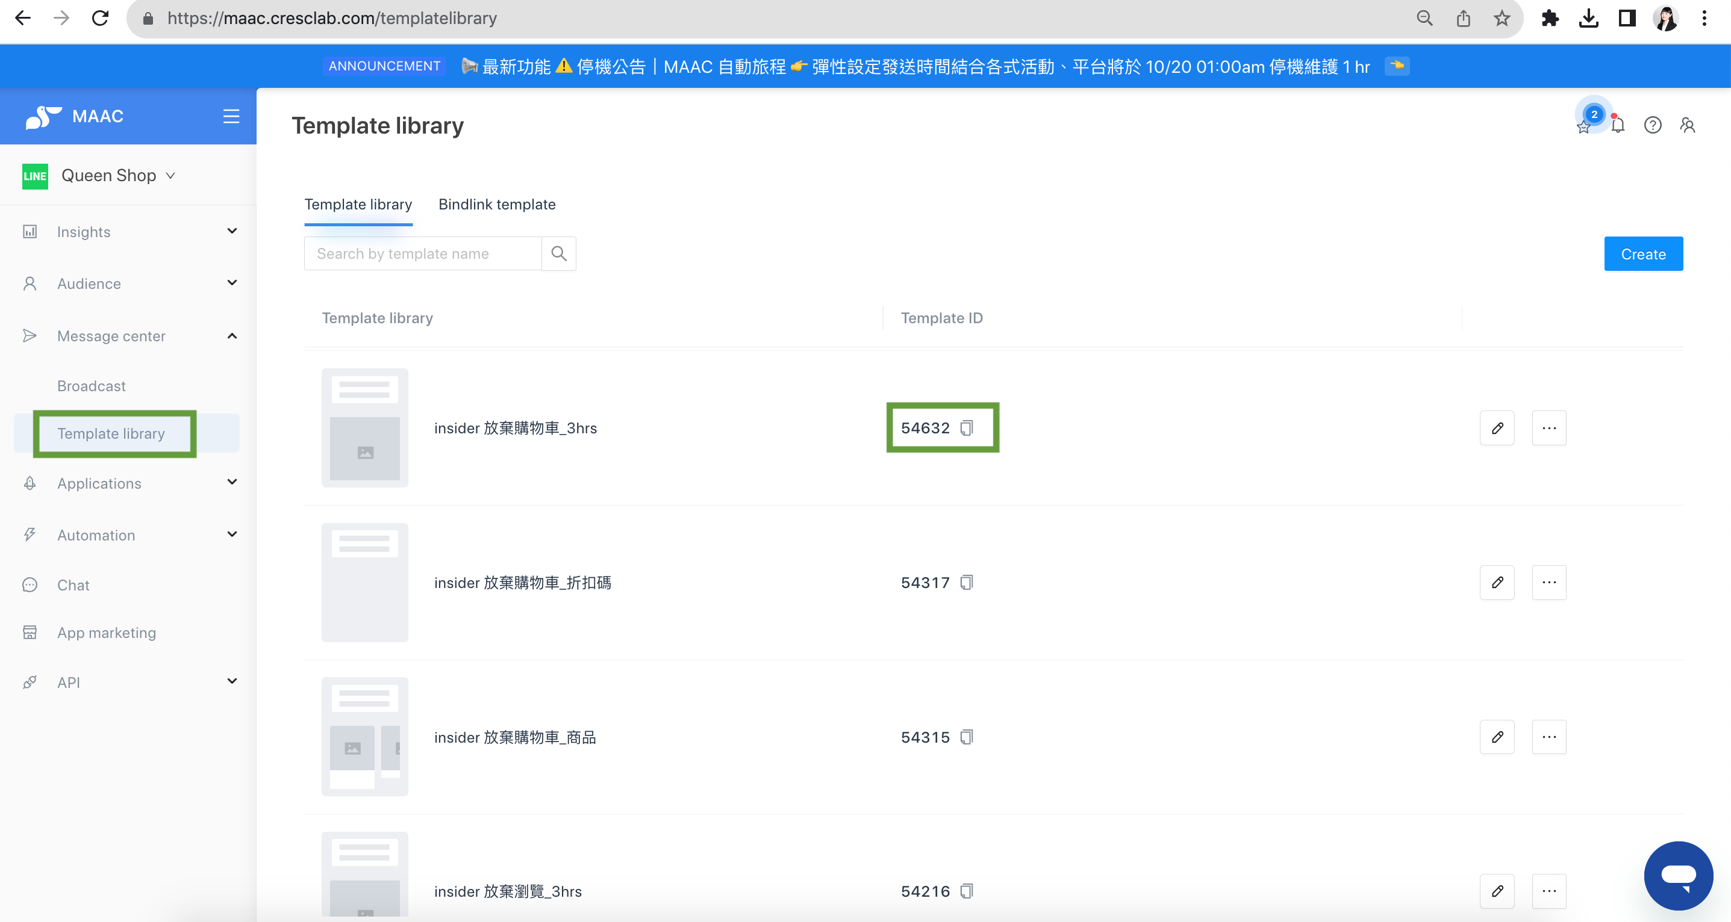Viewport: 1731px width, 922px height.
Task: Click the Template ID column header
Action: click(941, 318)
